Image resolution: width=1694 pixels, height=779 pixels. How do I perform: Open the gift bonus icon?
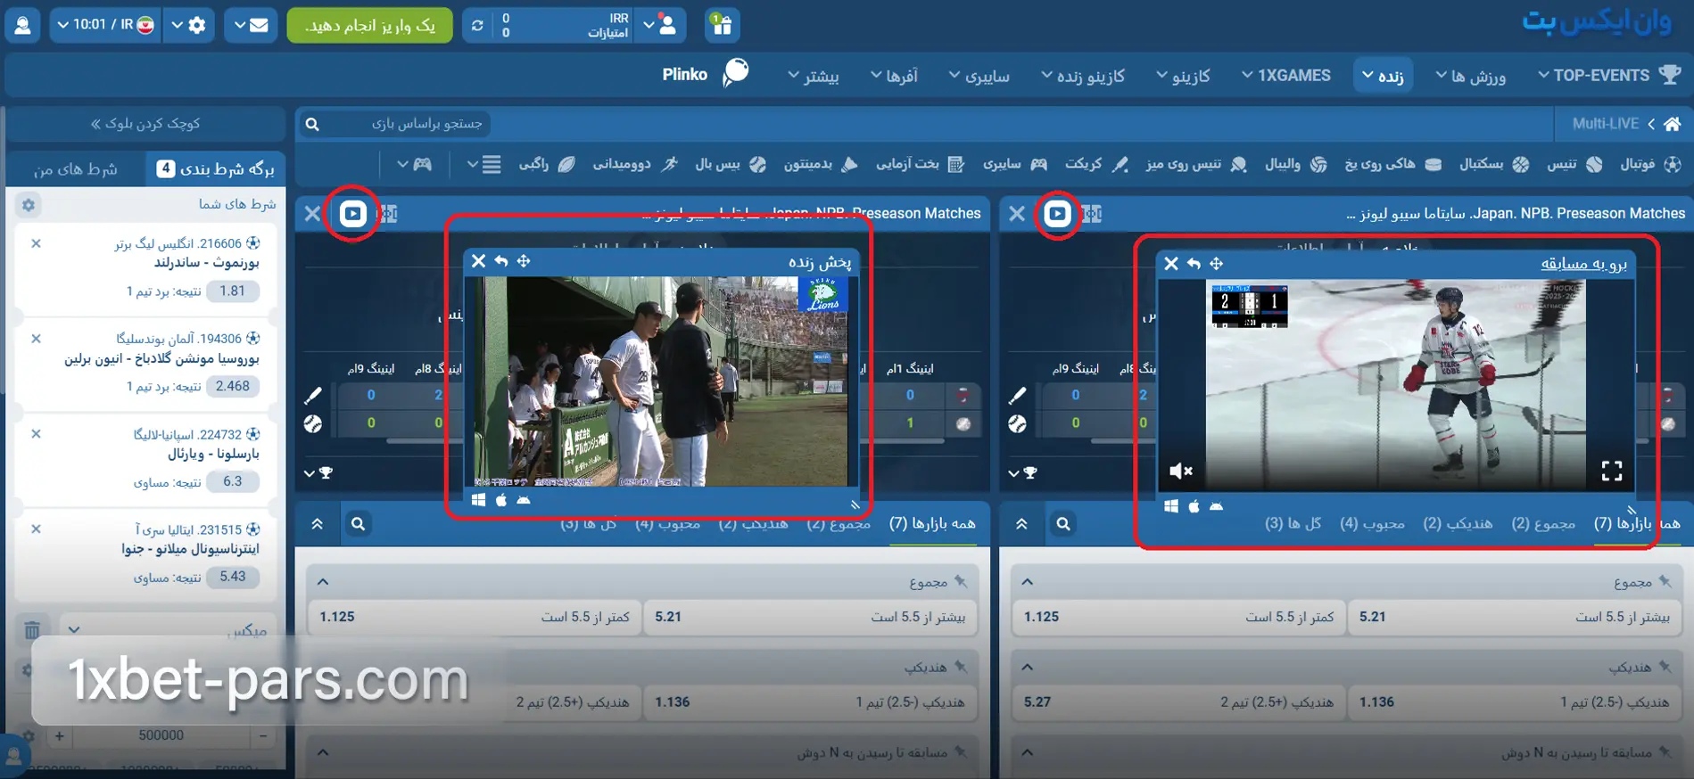coord(722,25)
